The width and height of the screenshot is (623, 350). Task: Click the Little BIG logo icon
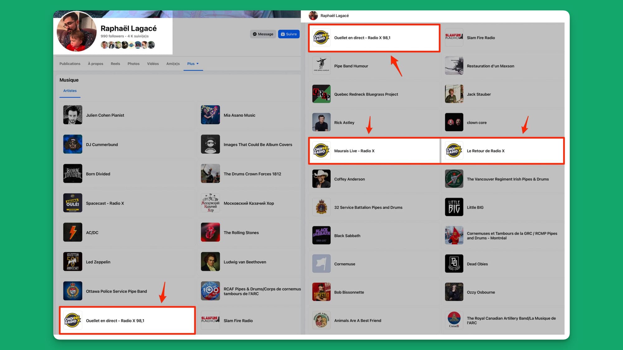pos(454,207)
